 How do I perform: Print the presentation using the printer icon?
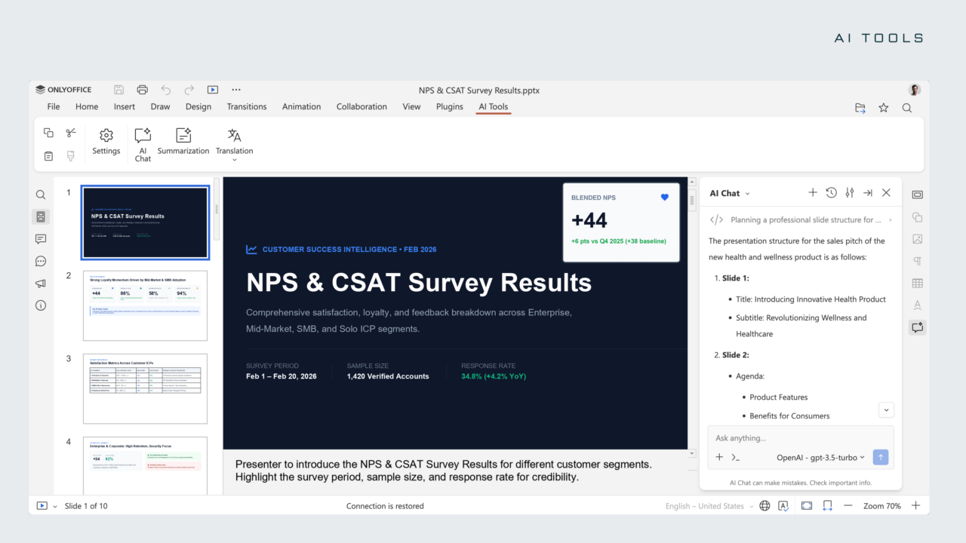pyautogui.click(x=142, y=90)
